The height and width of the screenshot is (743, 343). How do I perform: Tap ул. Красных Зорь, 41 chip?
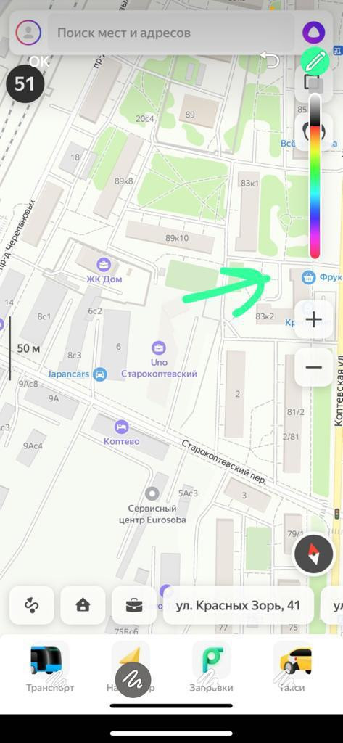pyautogui.click(x=239, y=605)
